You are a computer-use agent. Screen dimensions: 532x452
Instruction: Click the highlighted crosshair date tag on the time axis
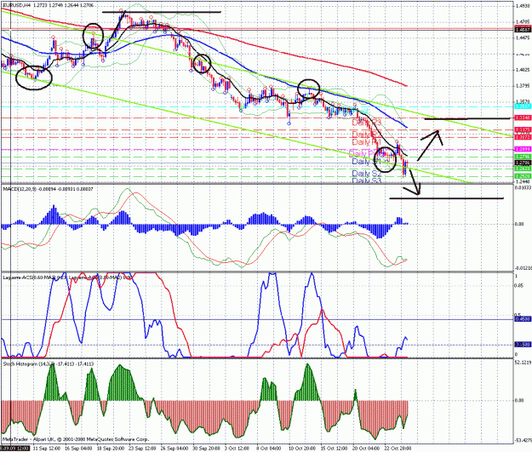[14, 449]
